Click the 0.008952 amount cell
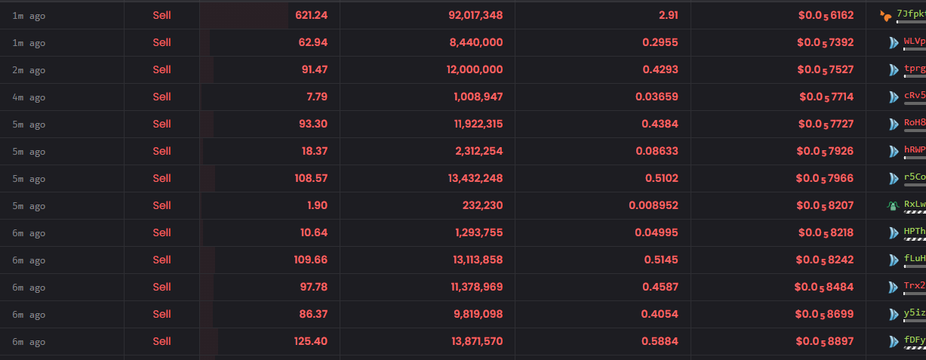926x360 pixels. click(x=654, y=205)
